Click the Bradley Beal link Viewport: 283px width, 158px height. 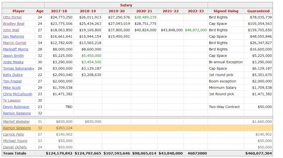[13, 24]
